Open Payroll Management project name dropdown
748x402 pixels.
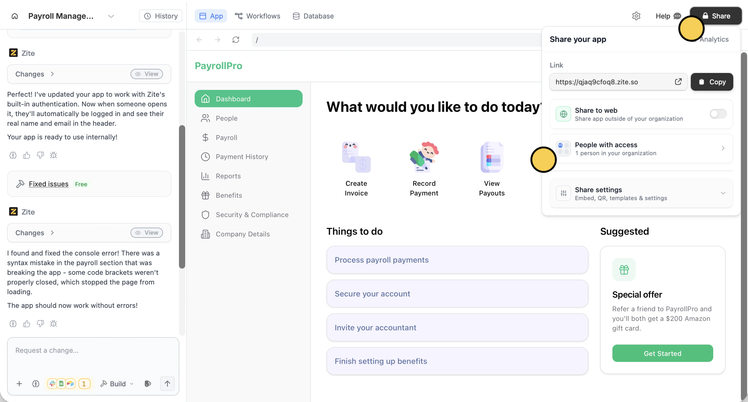[x=111, y=16]
